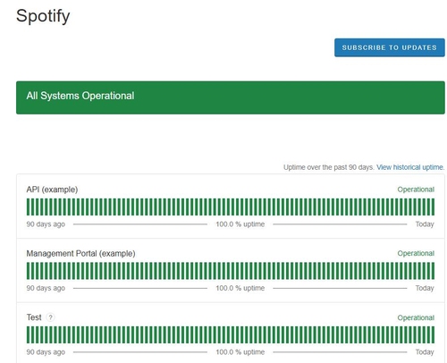Click the API (example) component name
Image resolution: width=447 pixels, height=363 pixels.
pos(52,190)
